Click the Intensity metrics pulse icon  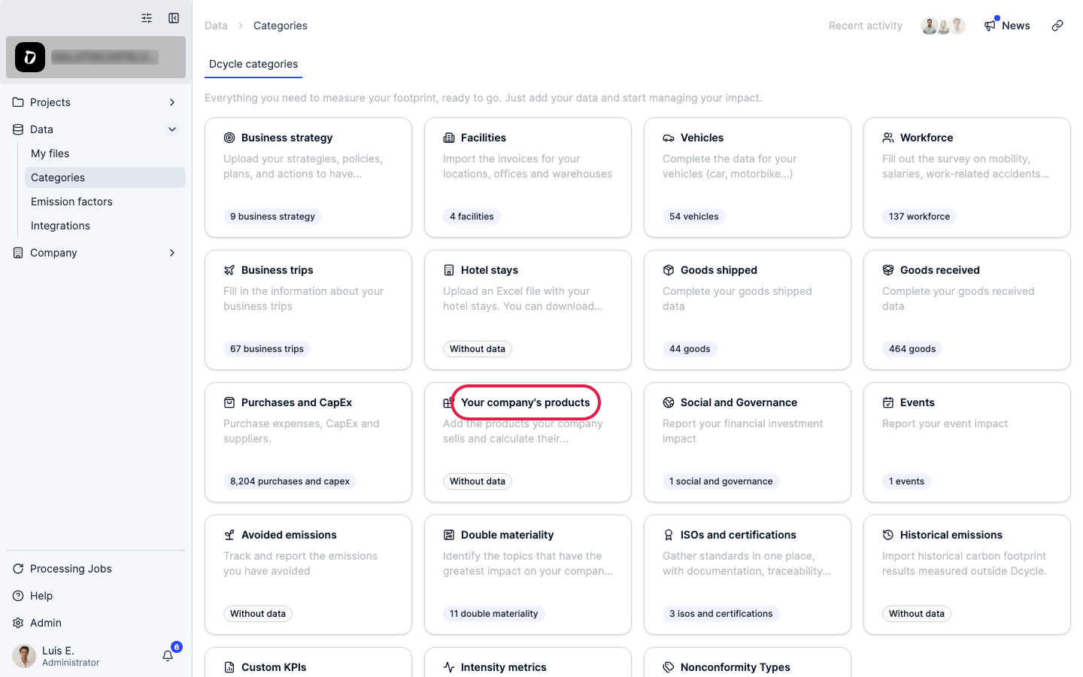(449, 667)
